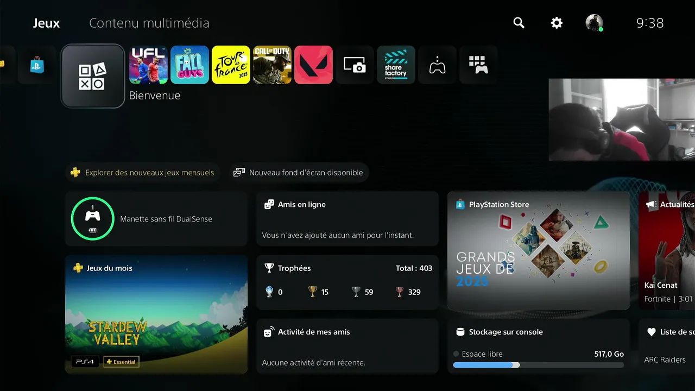
Task: Click the Stockage sur console disk icon
Action: (x=460, y=332)
